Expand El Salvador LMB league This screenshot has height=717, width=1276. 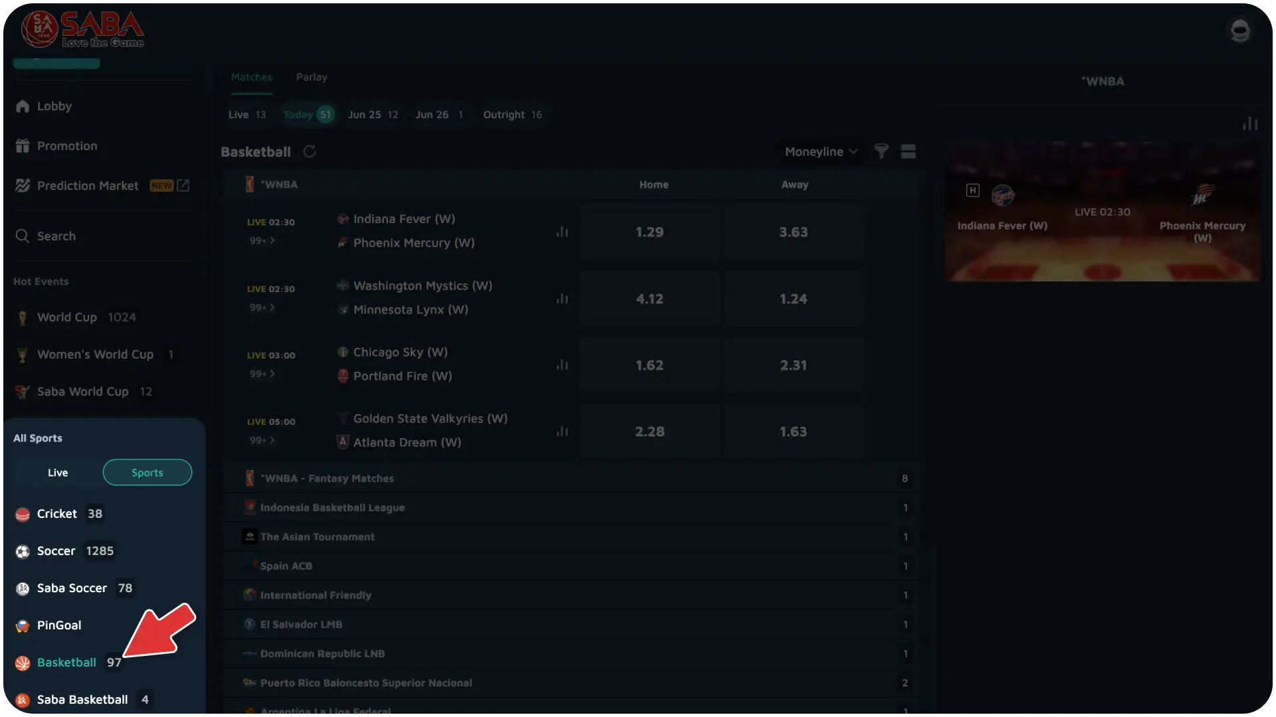click(x=572, y=624)
